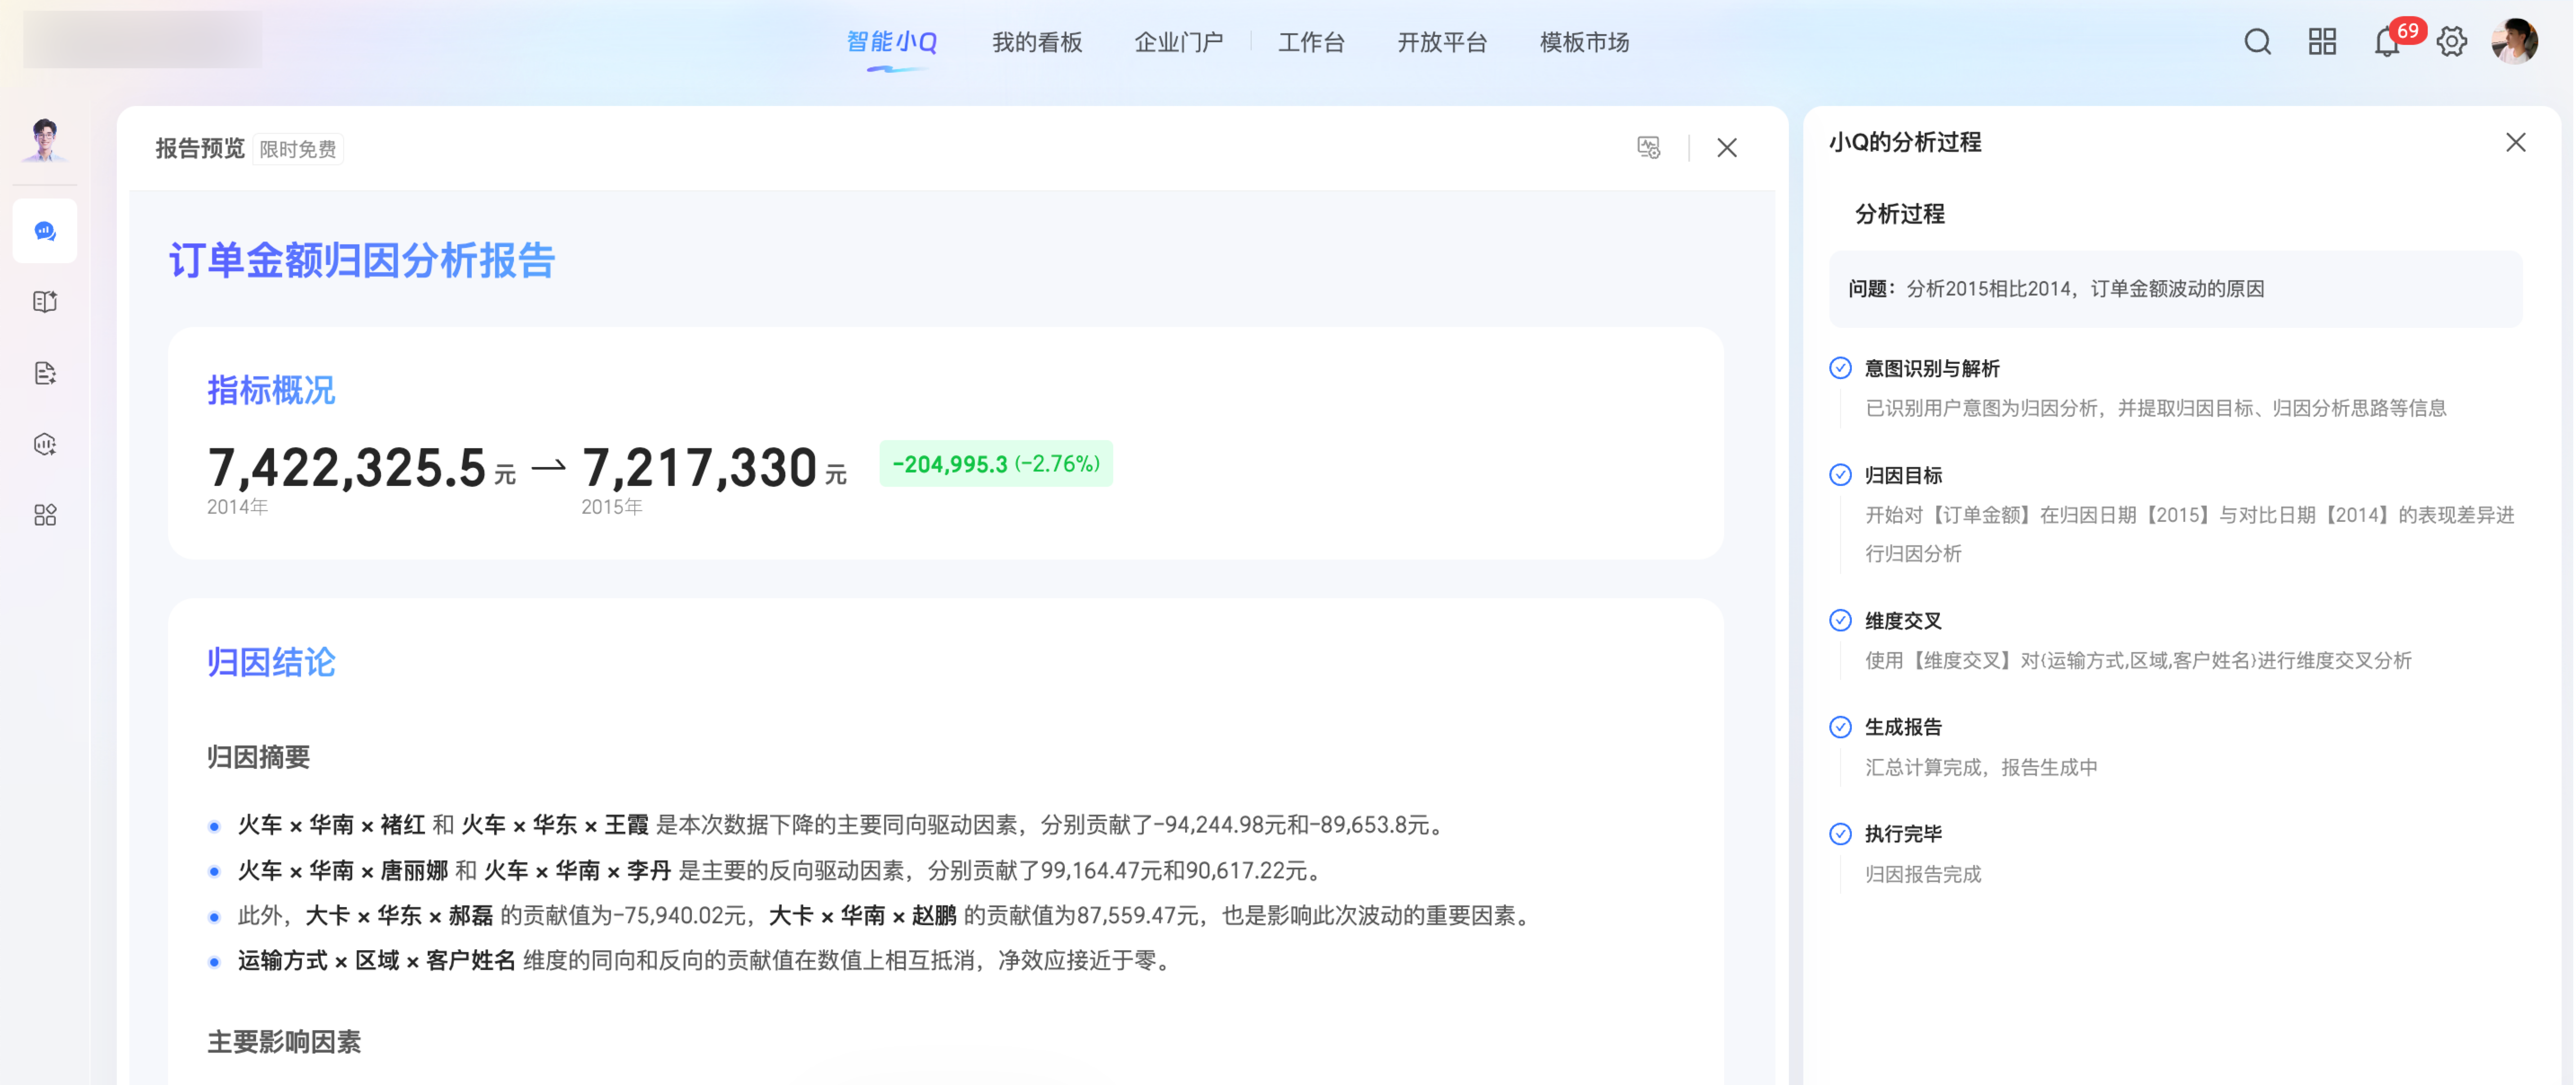Close the 报告预览 panel
Image resolution: width=2576 pixels, height=1085 pixels.
coord(1727,148)
